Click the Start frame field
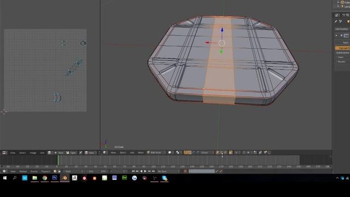350x197 pixels. pos(74,171)
